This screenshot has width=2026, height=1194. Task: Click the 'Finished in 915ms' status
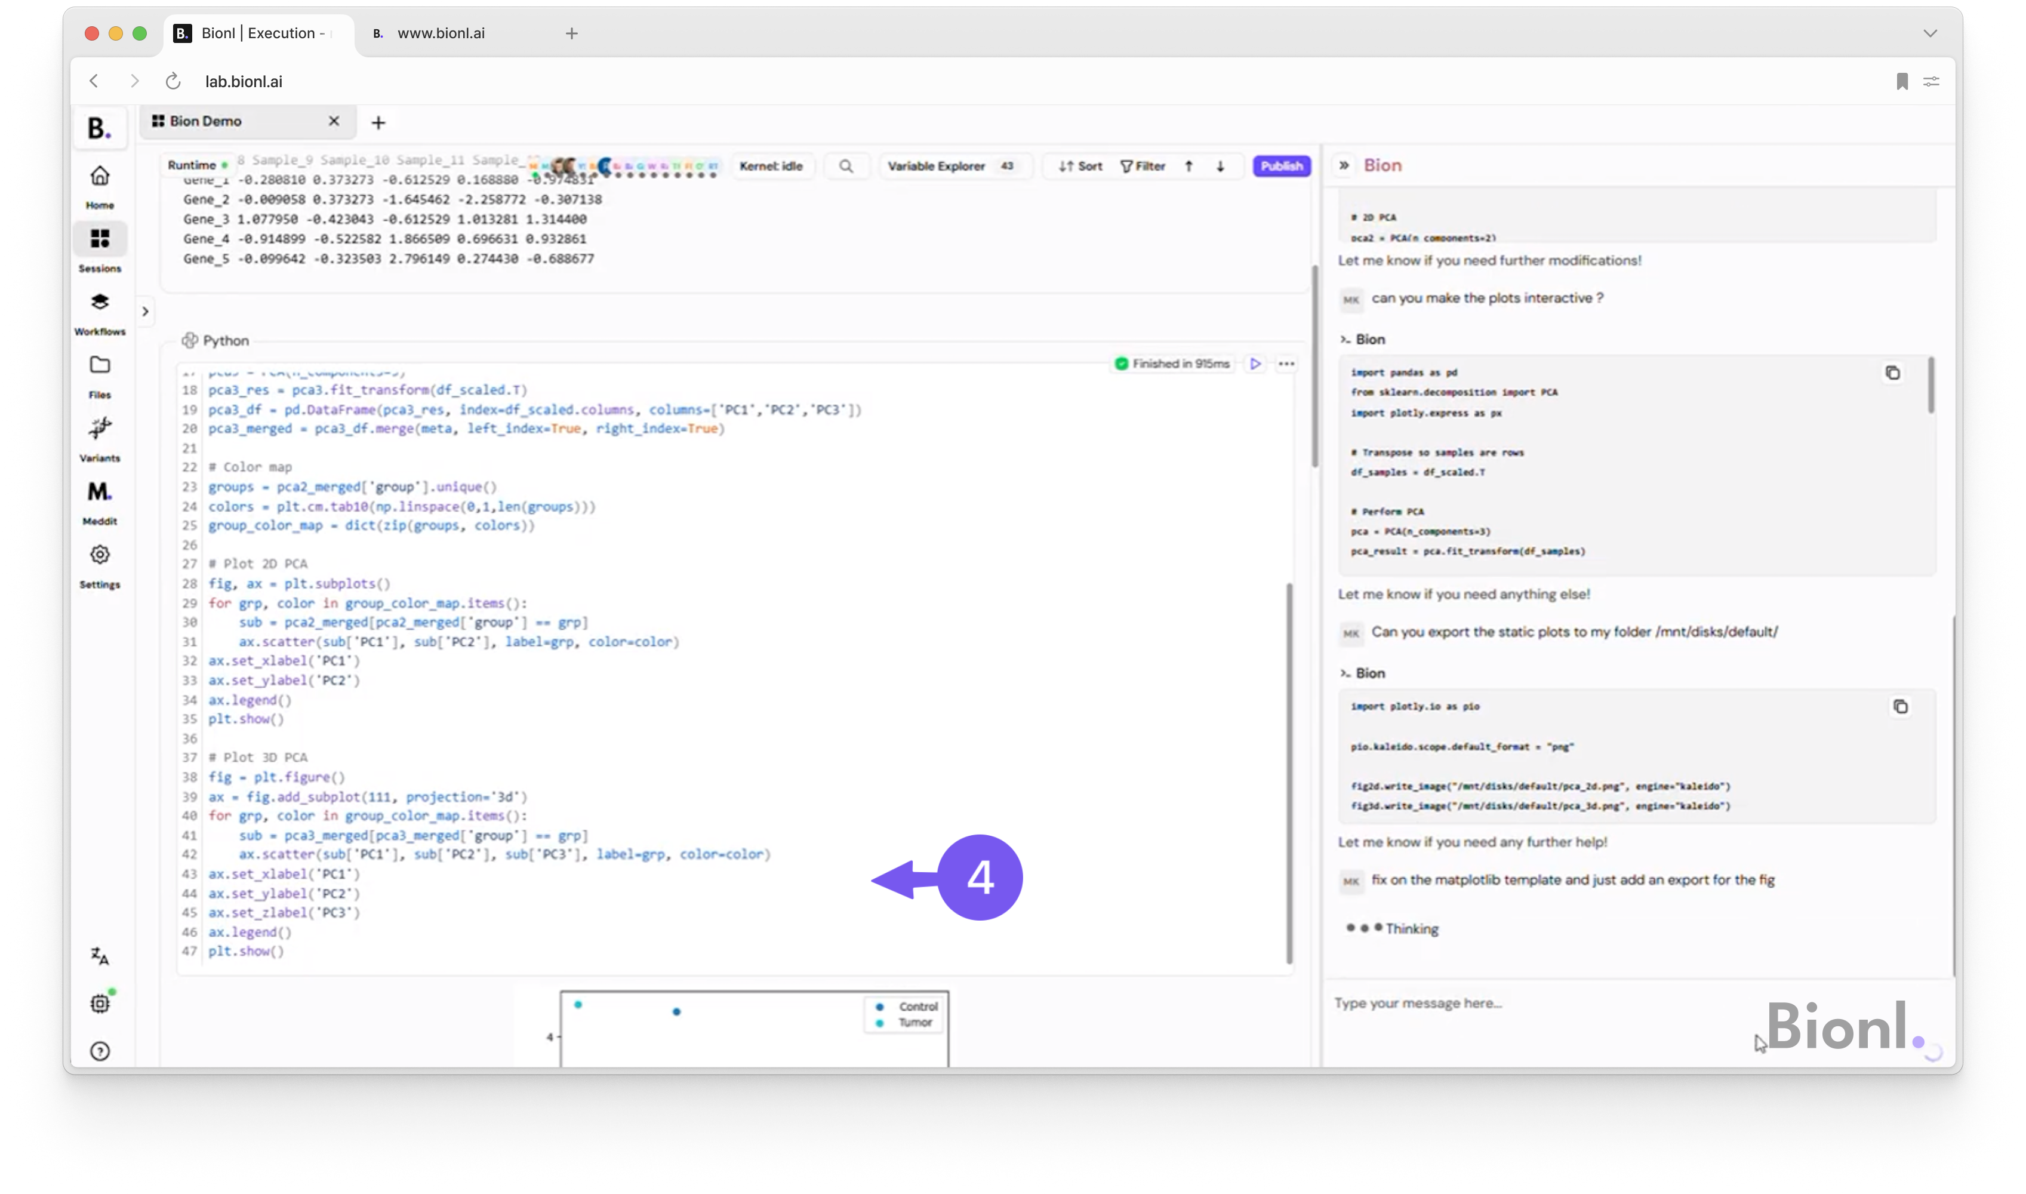coord(1172,364)
